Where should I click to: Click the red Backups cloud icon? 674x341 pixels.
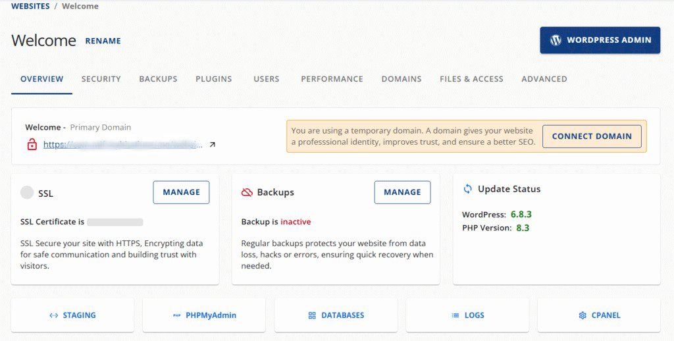coord(247,192)
